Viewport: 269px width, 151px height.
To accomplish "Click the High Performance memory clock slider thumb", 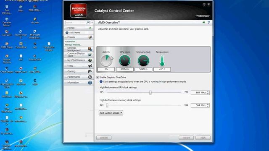I will pyautogui.click(x=107, y=105).
